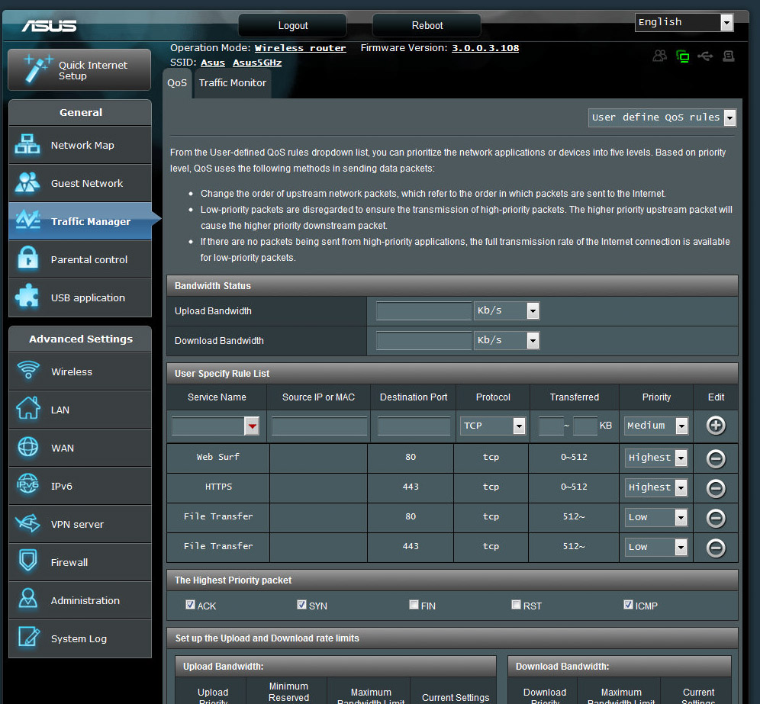Click the USB status icon
Image resolution: width=760 pixels, height=704 pixels.
[x=705, y=56]
